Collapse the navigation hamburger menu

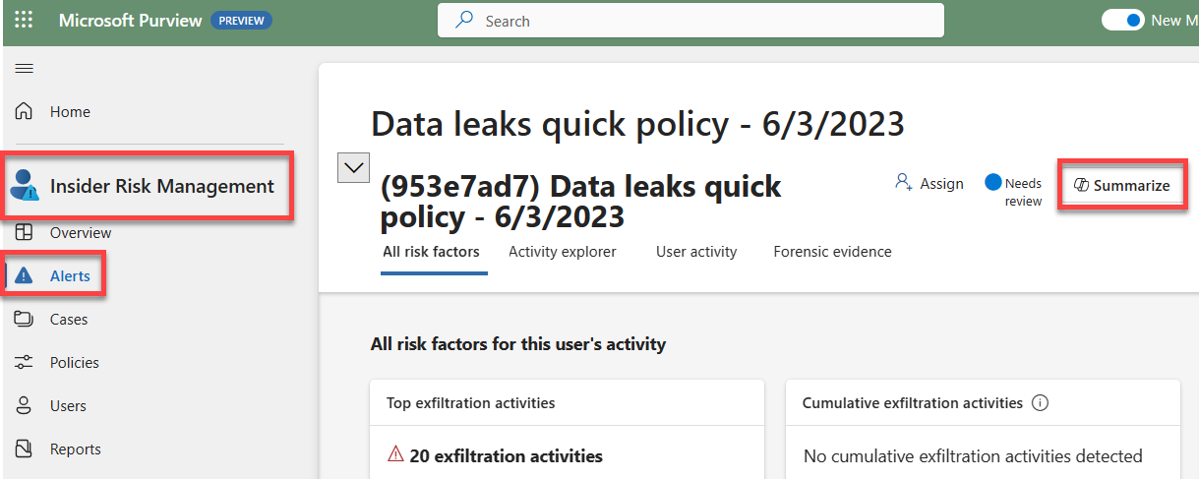[x=25, y=68]
